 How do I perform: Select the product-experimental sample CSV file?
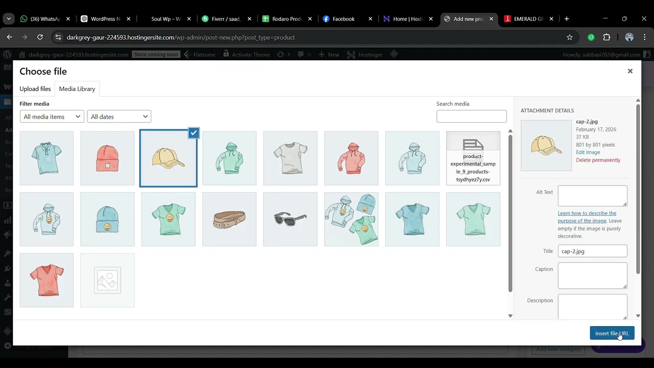coord(473,158)
